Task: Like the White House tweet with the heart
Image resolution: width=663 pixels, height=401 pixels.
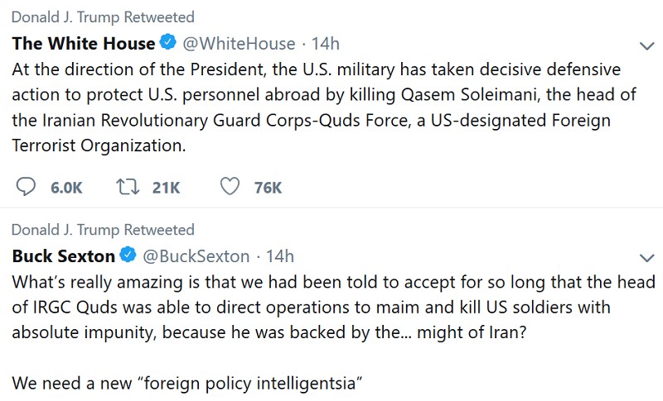Action: coord(230,187)
